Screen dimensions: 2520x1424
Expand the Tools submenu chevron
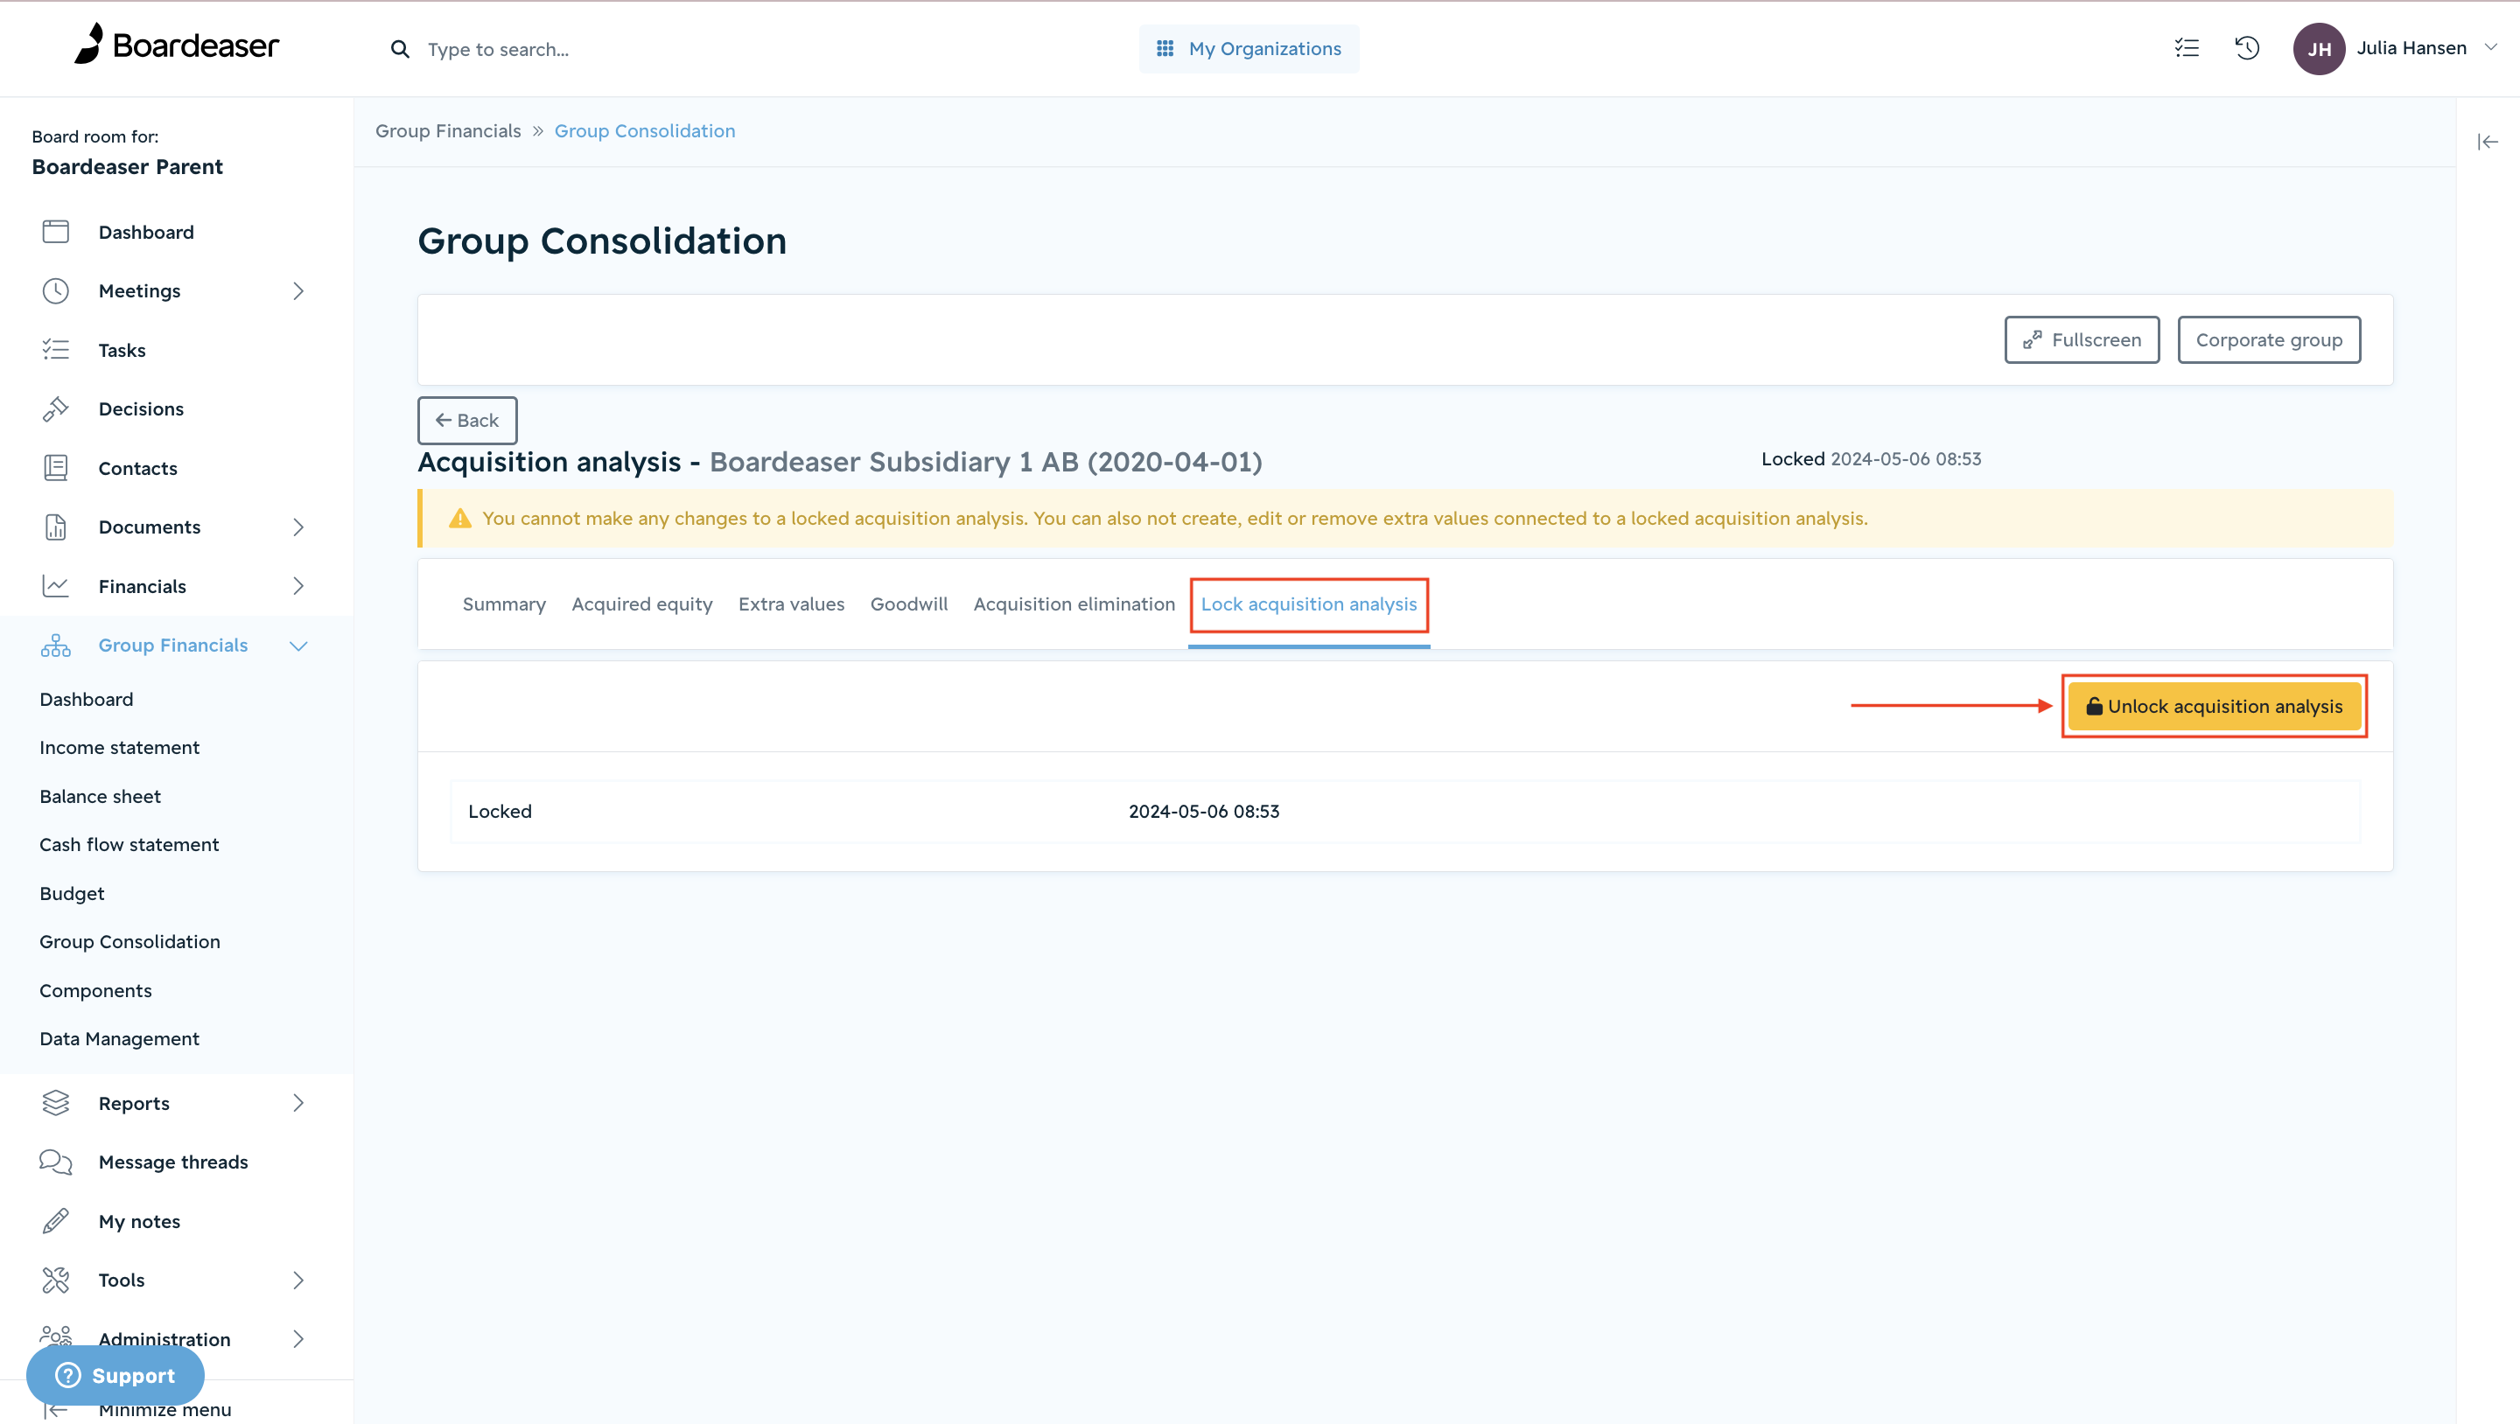click(x=298, y=1281)
